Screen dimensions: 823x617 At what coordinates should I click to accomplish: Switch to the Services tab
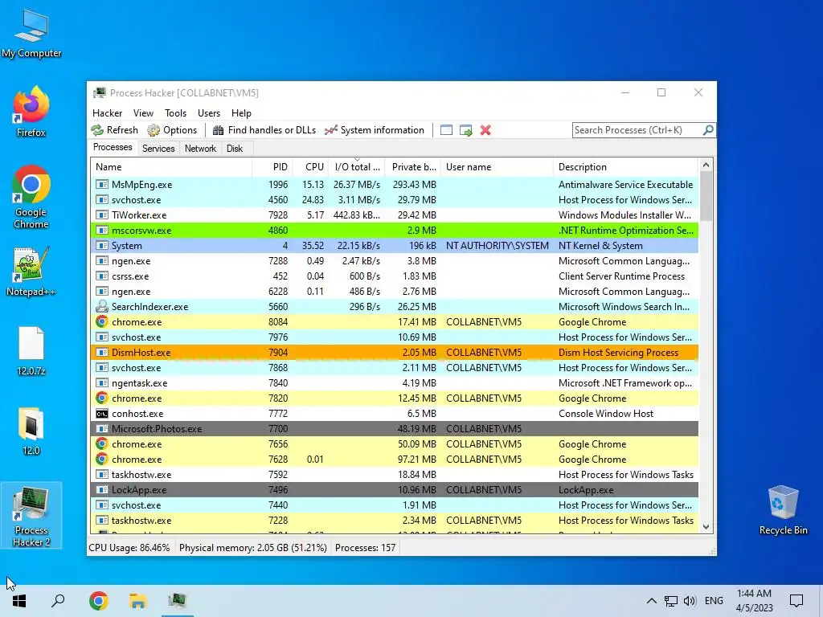point(158,149)
